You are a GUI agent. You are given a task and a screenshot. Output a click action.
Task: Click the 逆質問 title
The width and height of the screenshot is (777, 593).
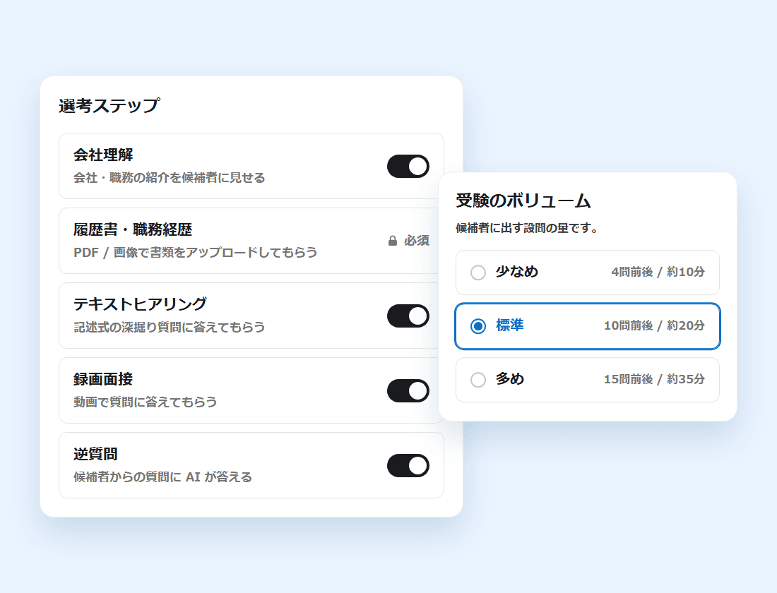click(95, 454)
